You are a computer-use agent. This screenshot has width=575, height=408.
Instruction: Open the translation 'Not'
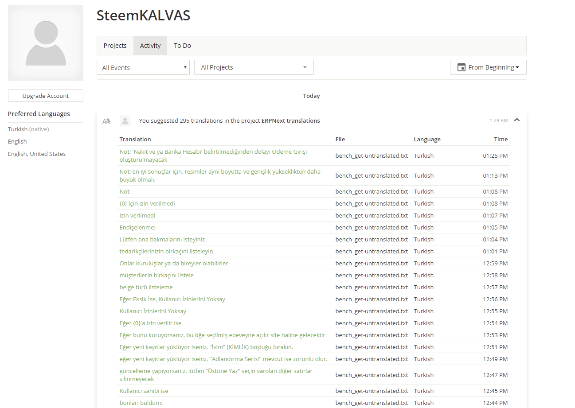pyautogui.click(x=125, y=191)
